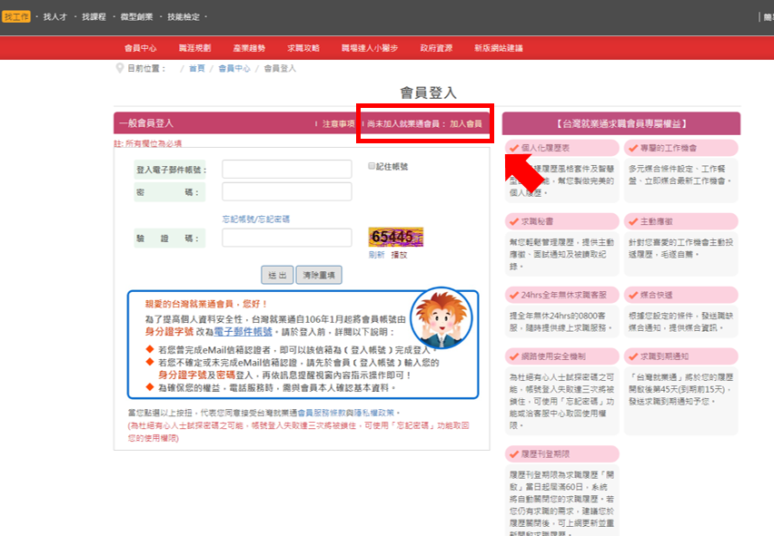Viewport: 774px width, 536px height.
Task: Open the 忘記帳號/忘記密碼 link
Action: 256,219
